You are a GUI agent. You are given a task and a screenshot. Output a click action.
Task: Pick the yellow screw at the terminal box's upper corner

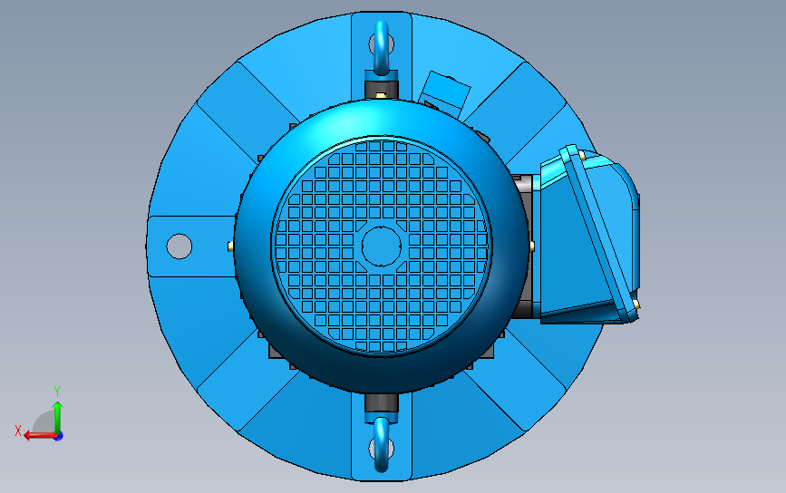tap(582, 156)
